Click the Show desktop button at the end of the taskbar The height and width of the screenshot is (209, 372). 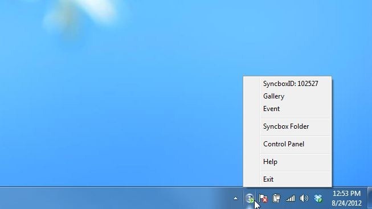coord(370,198)
